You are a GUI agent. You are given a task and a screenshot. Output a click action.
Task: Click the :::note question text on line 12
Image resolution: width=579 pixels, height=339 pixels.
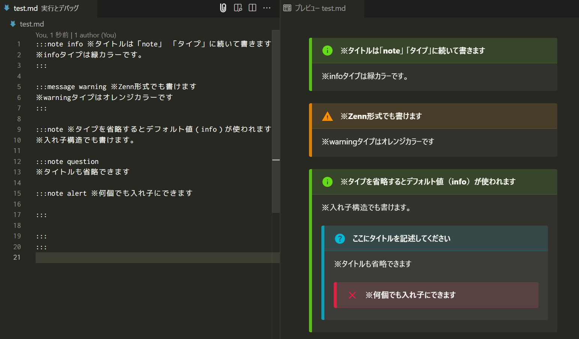[67, 161]
